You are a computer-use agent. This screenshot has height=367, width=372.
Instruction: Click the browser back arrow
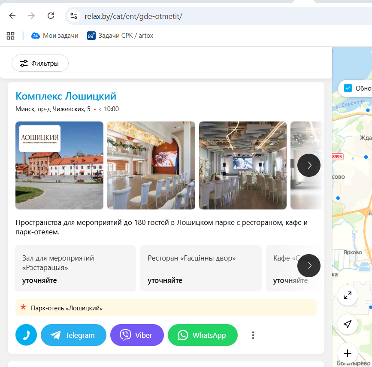click(12, 16)
